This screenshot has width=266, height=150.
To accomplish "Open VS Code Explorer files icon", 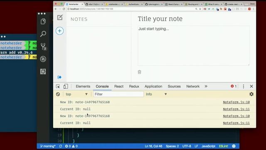I will [x=43, y=21].
